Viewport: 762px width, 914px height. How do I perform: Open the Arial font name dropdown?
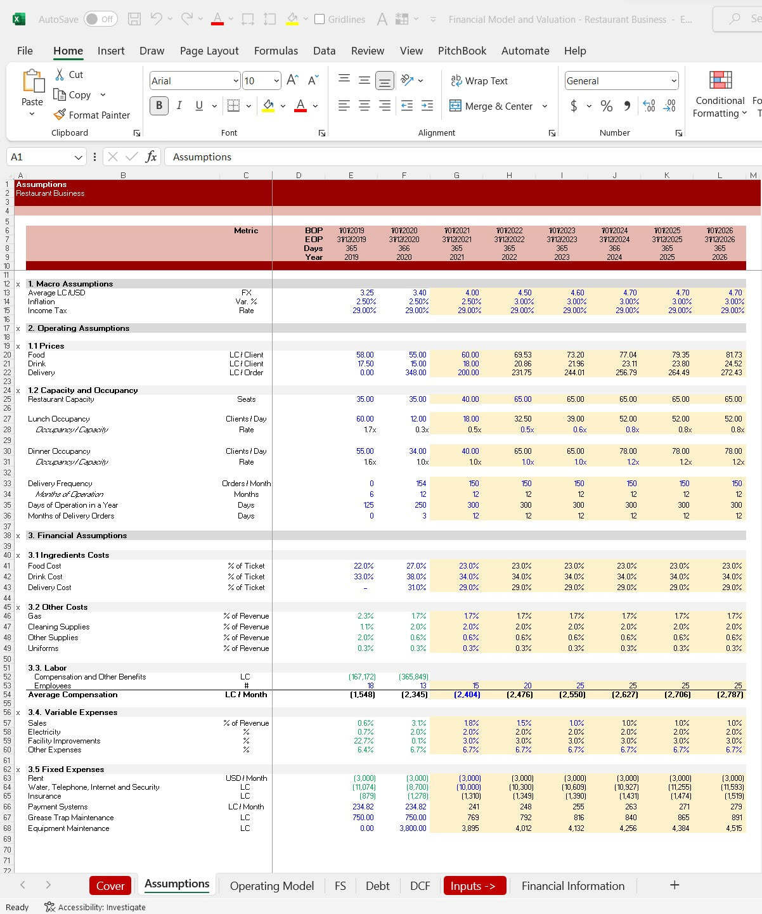(236, 80)
